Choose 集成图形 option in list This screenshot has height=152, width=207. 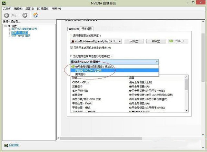pos(114,74)
